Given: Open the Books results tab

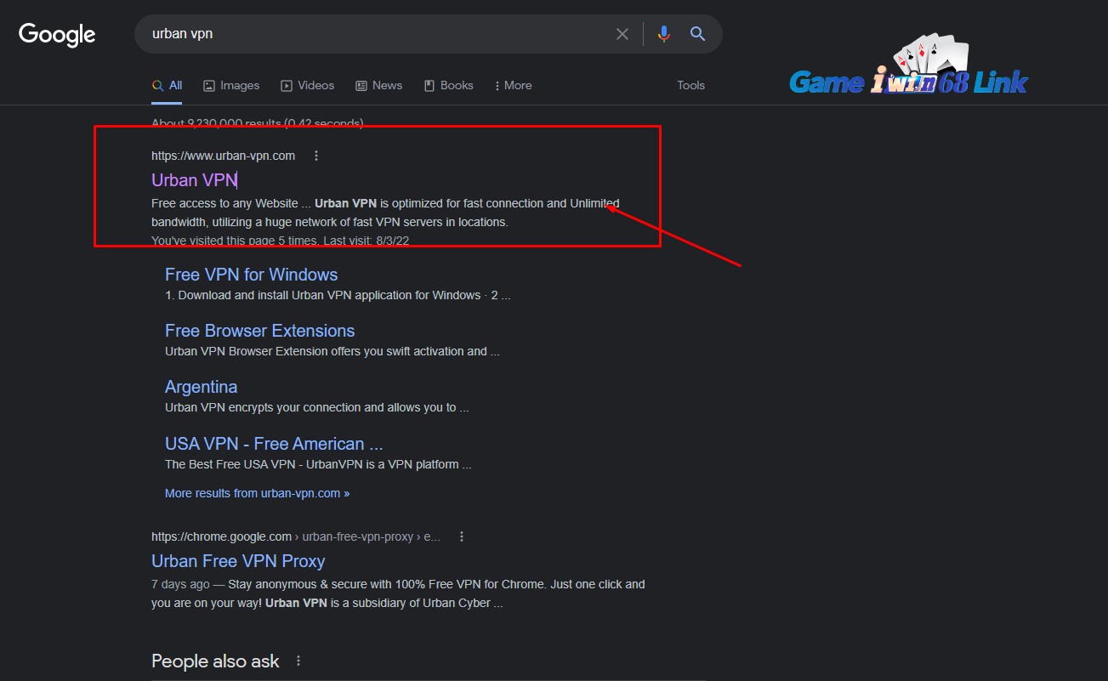Looking at the screenshot, I should pyautogui.click(x=448, y=85).
